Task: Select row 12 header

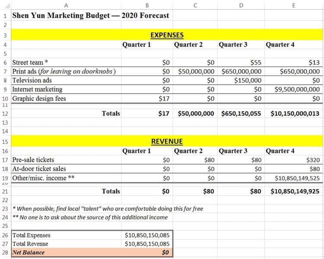Action: click(5, 114)
